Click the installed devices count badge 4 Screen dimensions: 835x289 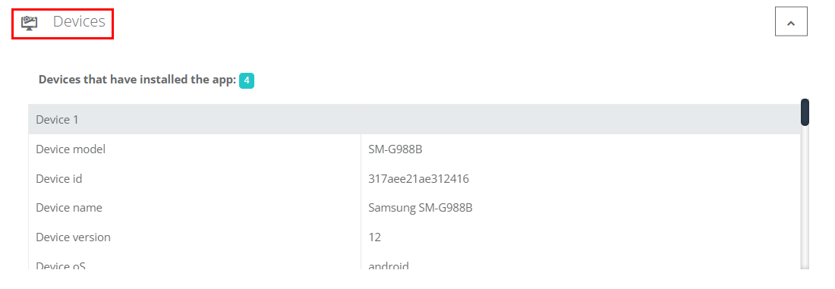click(x=247, y=80)
